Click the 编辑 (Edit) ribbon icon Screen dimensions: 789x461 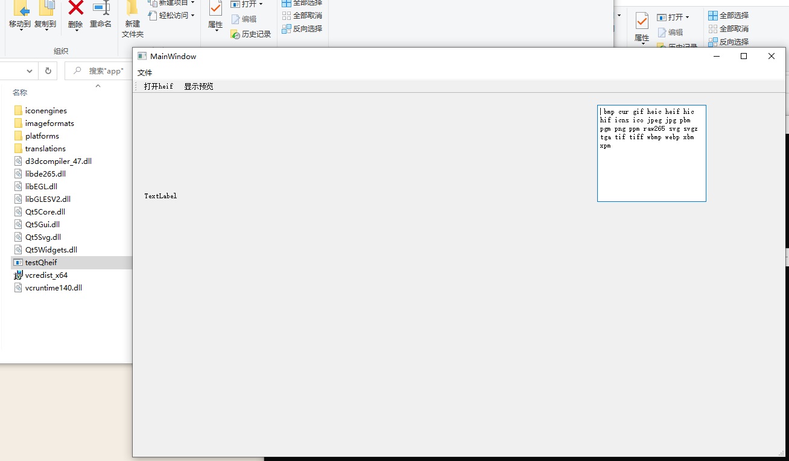[x=246, y=19]
